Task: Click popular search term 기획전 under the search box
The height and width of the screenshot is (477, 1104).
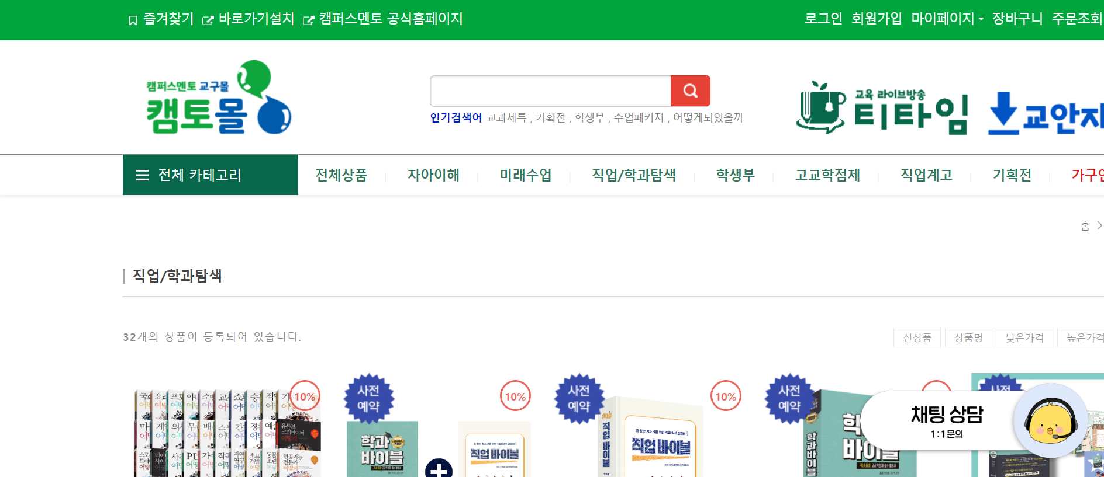Action: coord(551,118)
